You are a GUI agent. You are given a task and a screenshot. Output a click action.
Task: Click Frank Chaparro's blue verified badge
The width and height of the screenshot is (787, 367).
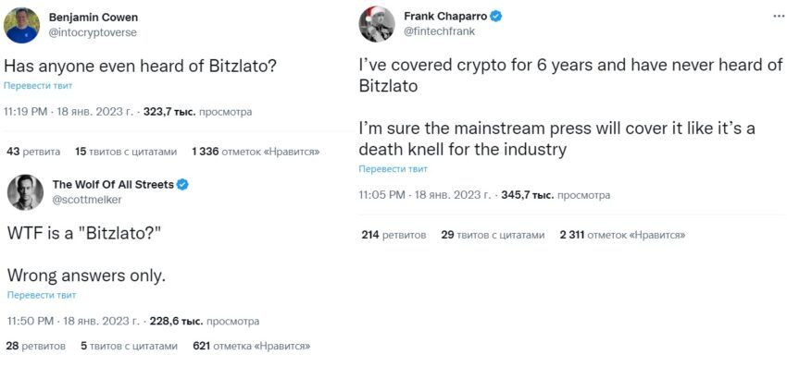point(496,17)
